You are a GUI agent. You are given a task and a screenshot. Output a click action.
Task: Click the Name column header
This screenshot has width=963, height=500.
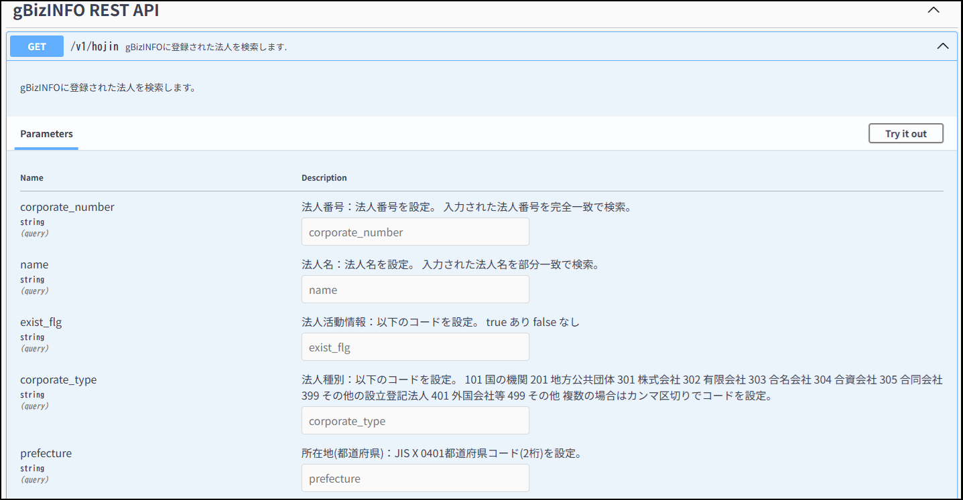click(x=31, y=178)
